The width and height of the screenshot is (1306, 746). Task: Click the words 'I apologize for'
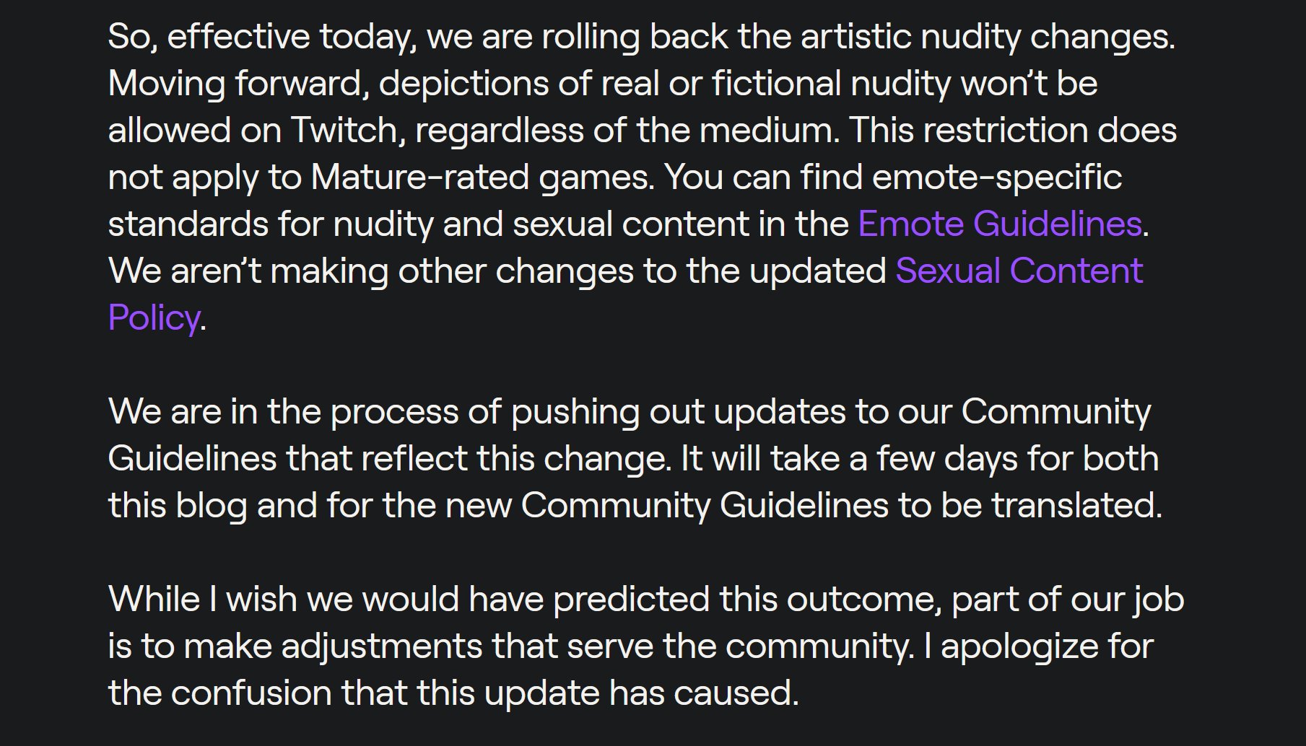click(x=1038, y=646)
